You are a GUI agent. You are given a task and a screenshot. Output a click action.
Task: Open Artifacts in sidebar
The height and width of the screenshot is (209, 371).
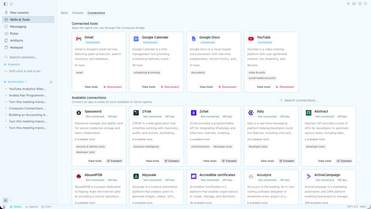coord(28,40)
